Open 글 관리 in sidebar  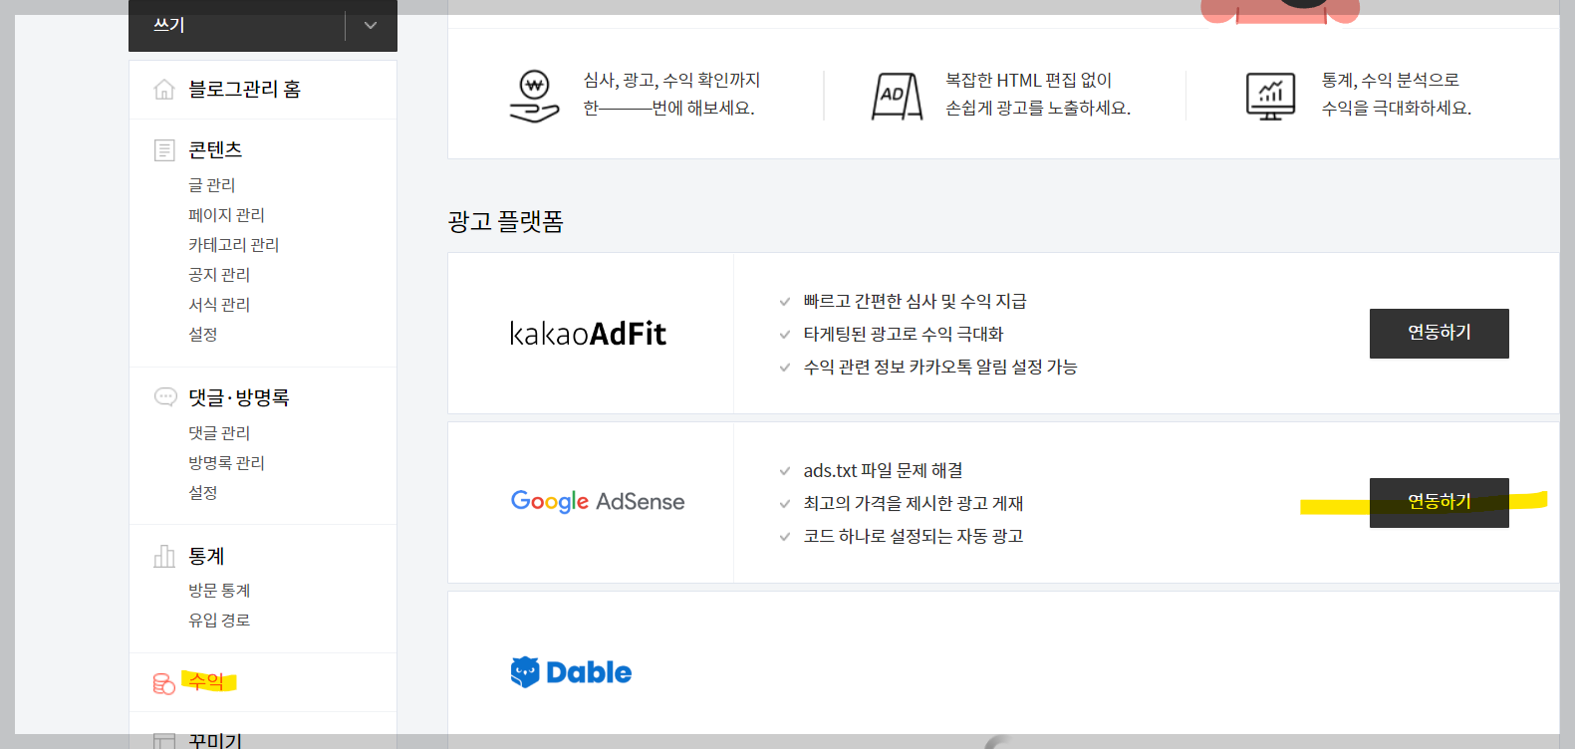pyautogui.click(x=212, y=185)
